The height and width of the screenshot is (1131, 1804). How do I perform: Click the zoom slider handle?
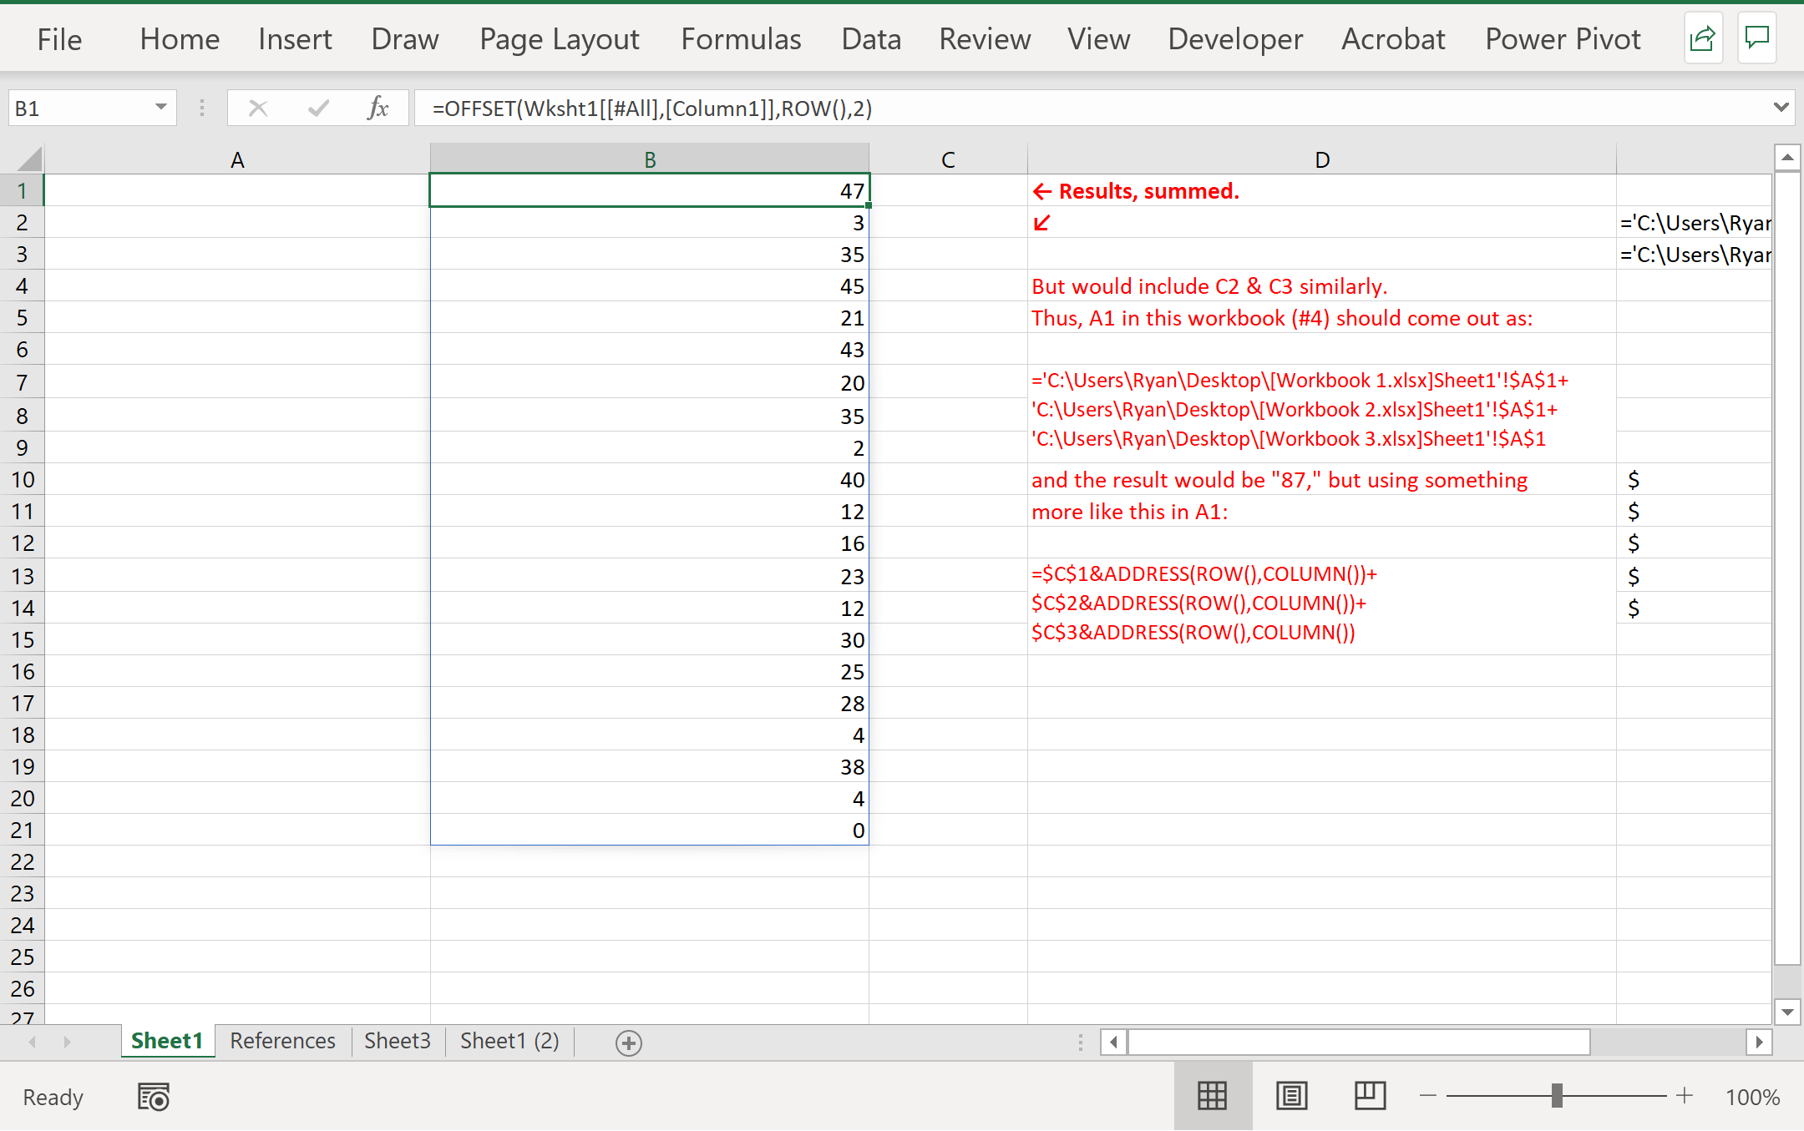pyautogui.click(x=1557, y=1096)
